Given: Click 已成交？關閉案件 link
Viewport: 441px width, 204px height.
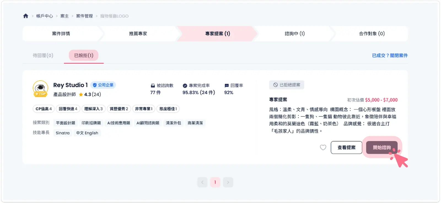Looking at the screenshot, I should tap(390, 55).
